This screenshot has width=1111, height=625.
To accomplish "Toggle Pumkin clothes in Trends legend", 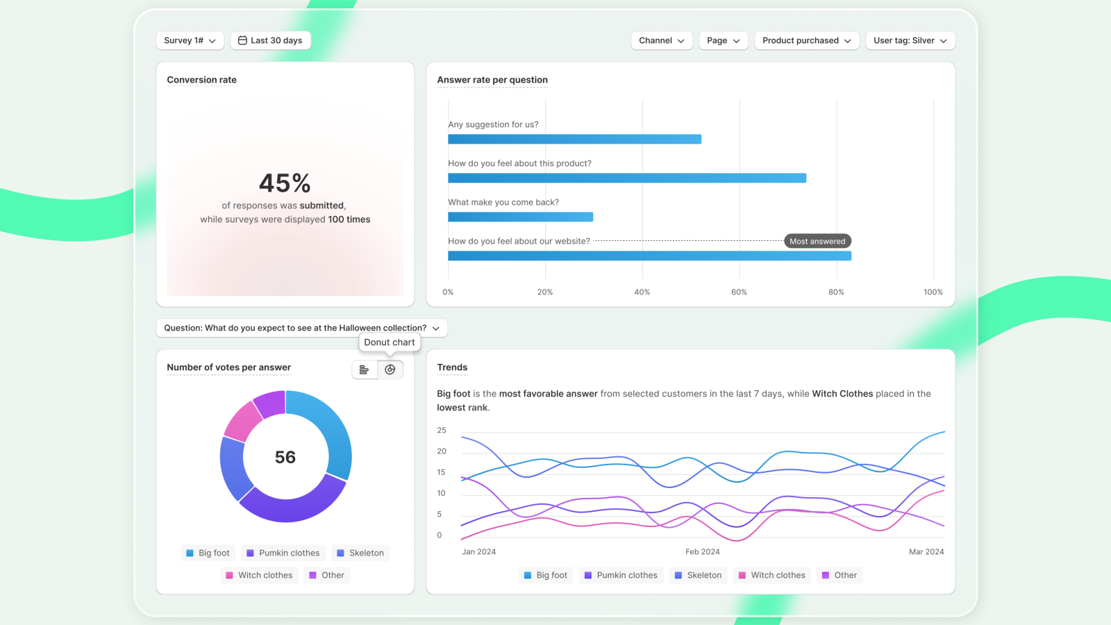I will 621,575.
